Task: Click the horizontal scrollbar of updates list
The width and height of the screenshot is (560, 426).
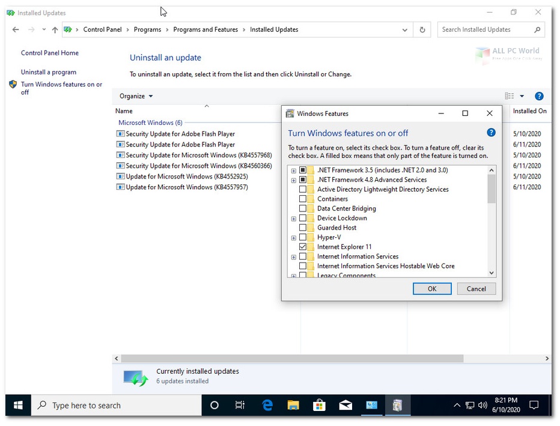Action: 291,358
